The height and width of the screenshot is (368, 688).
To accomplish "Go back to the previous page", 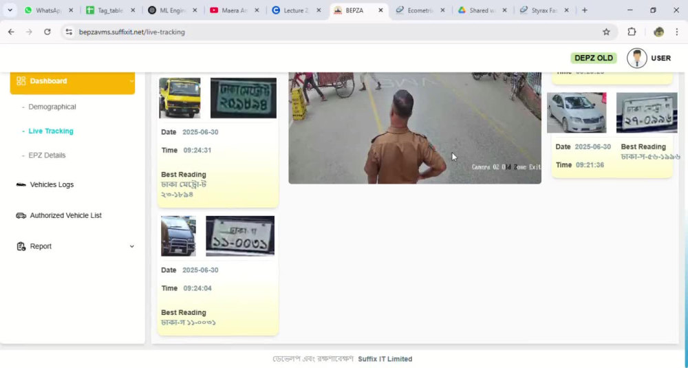I will click(12, 32).
